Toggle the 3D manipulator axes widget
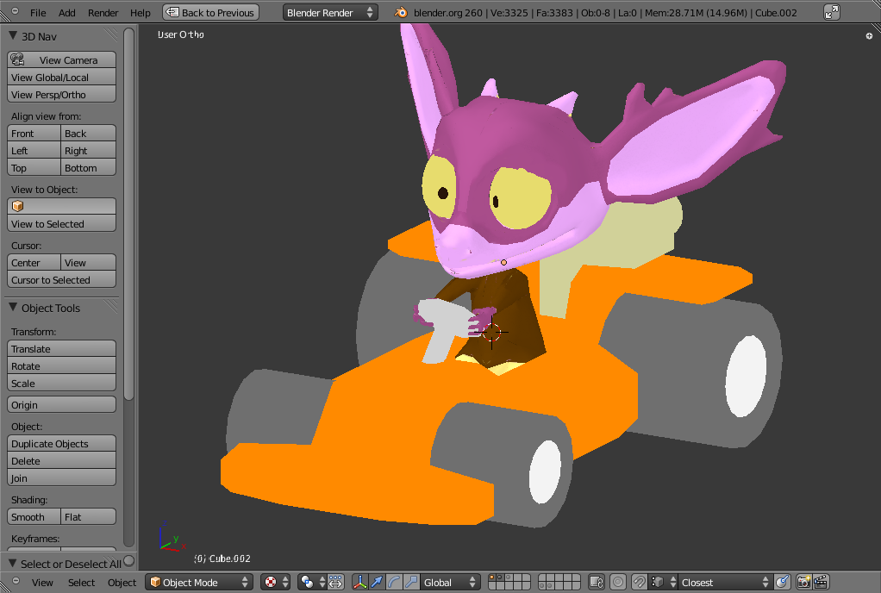This screenshot has height=593, width=881. 359,583
